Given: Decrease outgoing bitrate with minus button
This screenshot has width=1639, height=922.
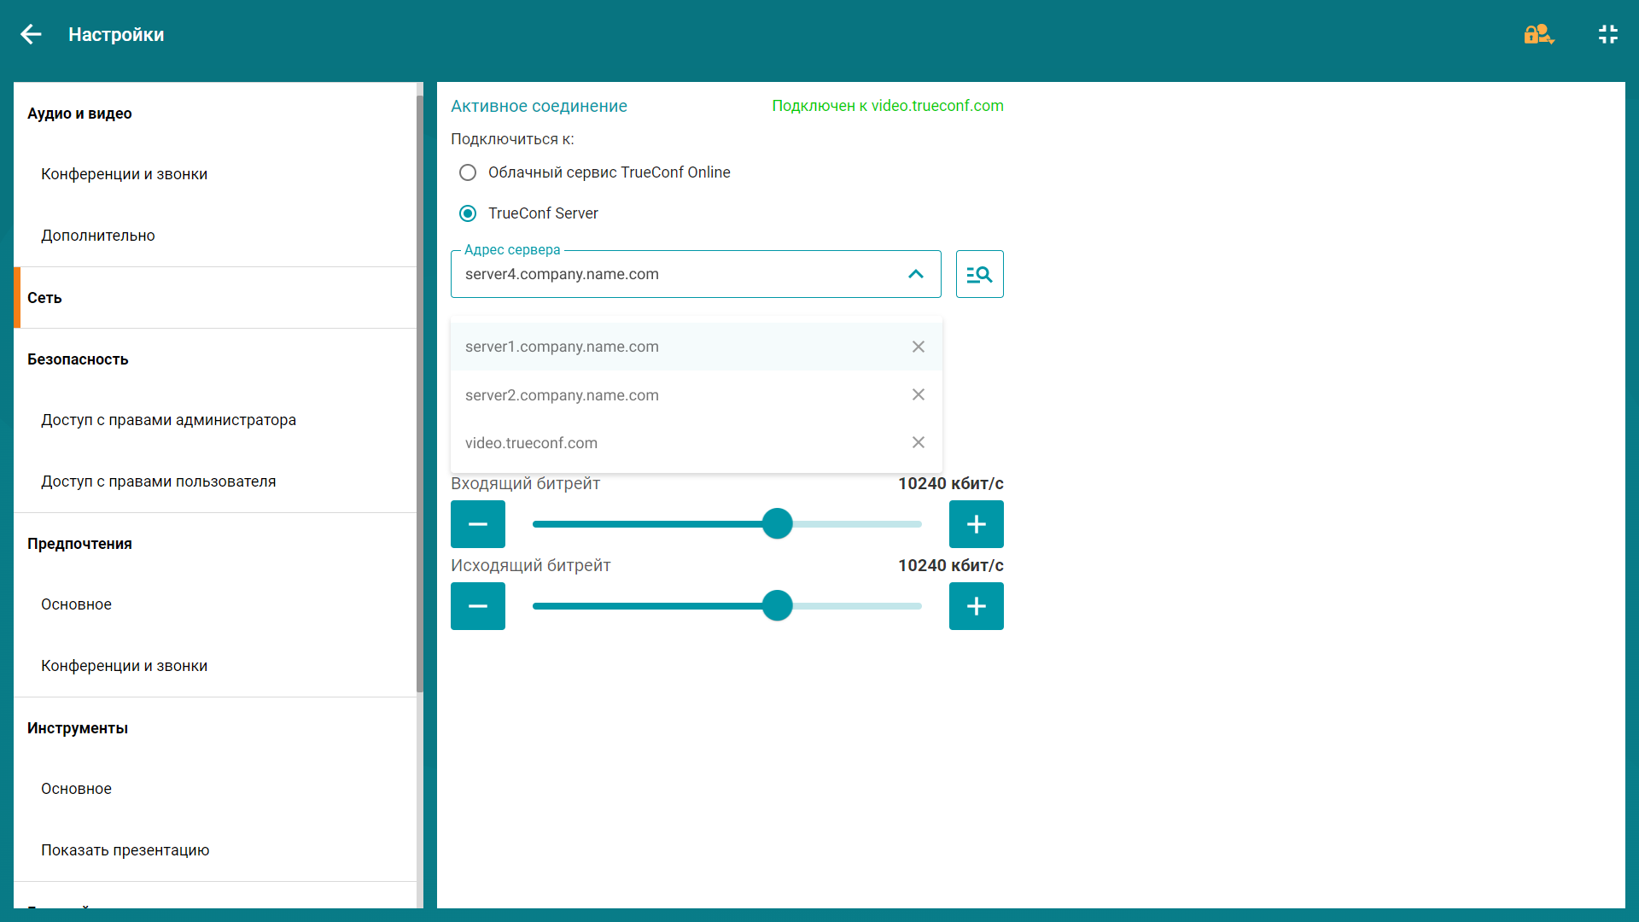Looking at the screenshot, I should coord(478,606).
